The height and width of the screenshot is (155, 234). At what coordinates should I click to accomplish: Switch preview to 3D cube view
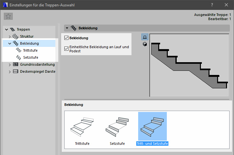pos(145,44)
